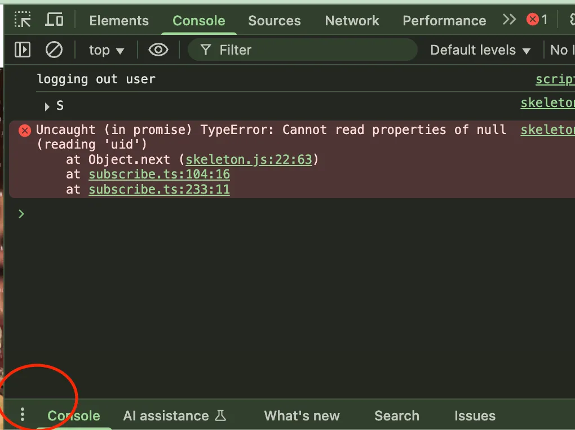The height and width of the screenshot is (430, 575).
Task: Toggle the device toolbar icon
Action: pyautogui.click(x=54, y=20)
